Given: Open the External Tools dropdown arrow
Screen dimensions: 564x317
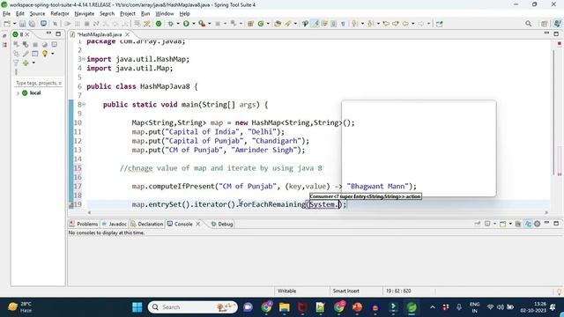Looking at the screenshot, I should click(x=210, y=24).
